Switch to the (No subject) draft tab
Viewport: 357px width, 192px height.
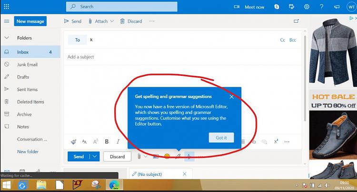[x=150, y=174]
